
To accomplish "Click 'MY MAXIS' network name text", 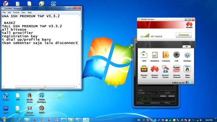I will click(x=157, y=37).
